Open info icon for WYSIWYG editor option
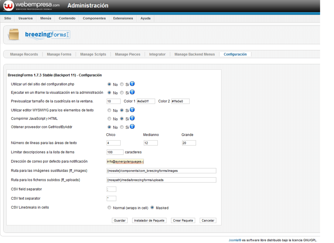 (x=132, y=110)
